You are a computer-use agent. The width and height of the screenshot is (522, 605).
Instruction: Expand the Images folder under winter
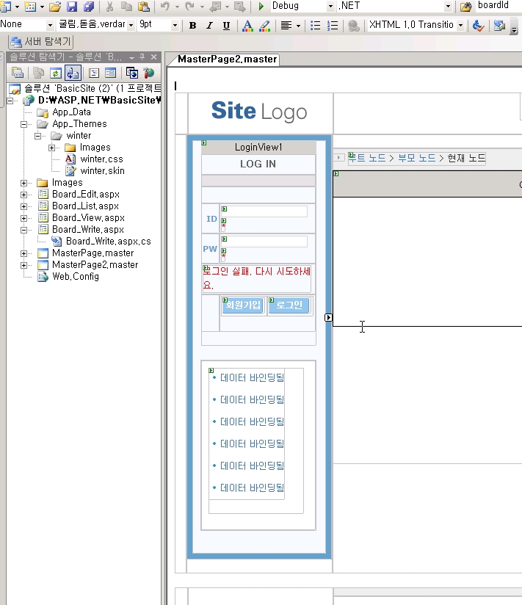point(51,148)
